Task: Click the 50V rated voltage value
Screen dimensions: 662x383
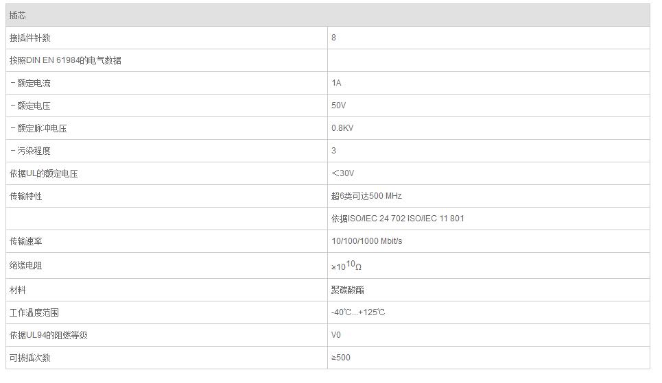Action: pos(338,106)
